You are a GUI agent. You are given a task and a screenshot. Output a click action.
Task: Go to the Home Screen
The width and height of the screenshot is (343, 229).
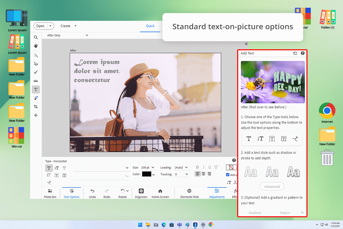pos(160,193)
